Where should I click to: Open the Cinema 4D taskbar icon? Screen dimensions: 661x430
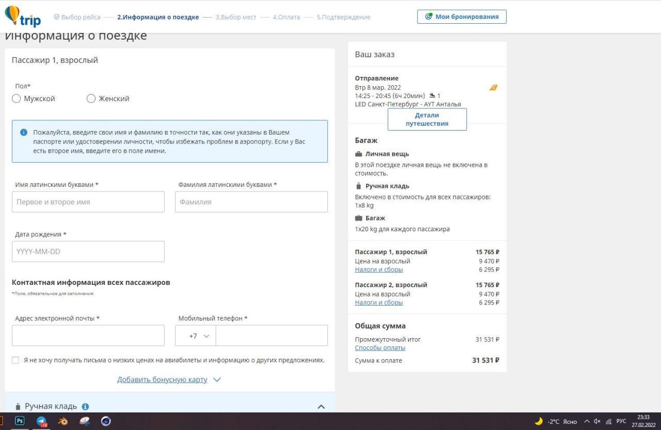(x=106, y=421)
